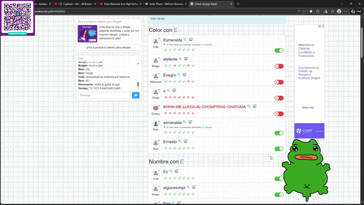Open a new browser tab
The height and width of the screenshot is (205, 364).
pyautogui.click(x=238, y=4)
